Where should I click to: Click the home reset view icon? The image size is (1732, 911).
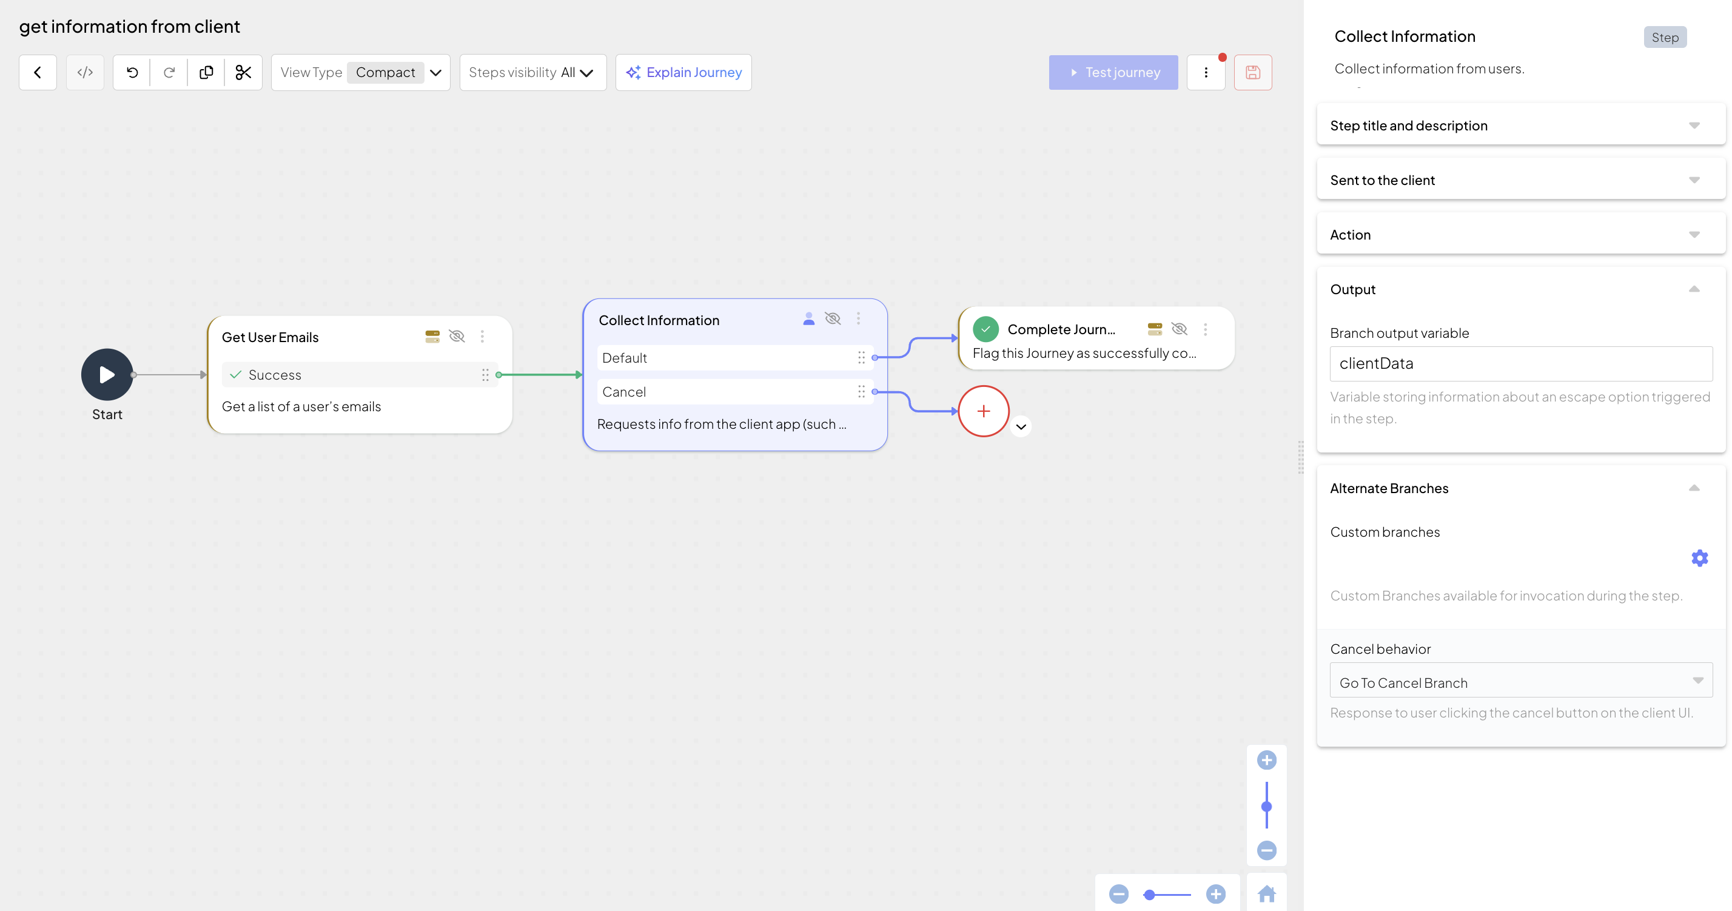(x=1267, y=893)
